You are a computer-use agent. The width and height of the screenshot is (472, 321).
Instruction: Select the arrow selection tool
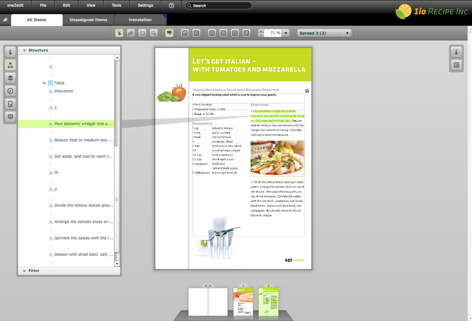(x=119, y=33)
